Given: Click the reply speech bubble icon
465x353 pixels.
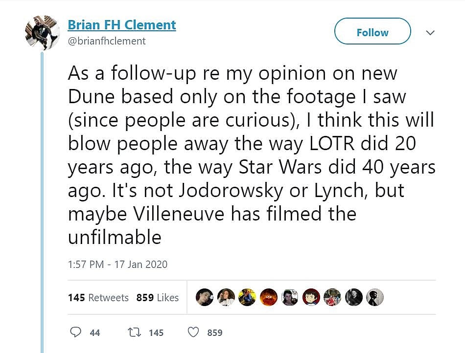Looking at the screenshot, I should pyautogui.click(x=76, y=332).
